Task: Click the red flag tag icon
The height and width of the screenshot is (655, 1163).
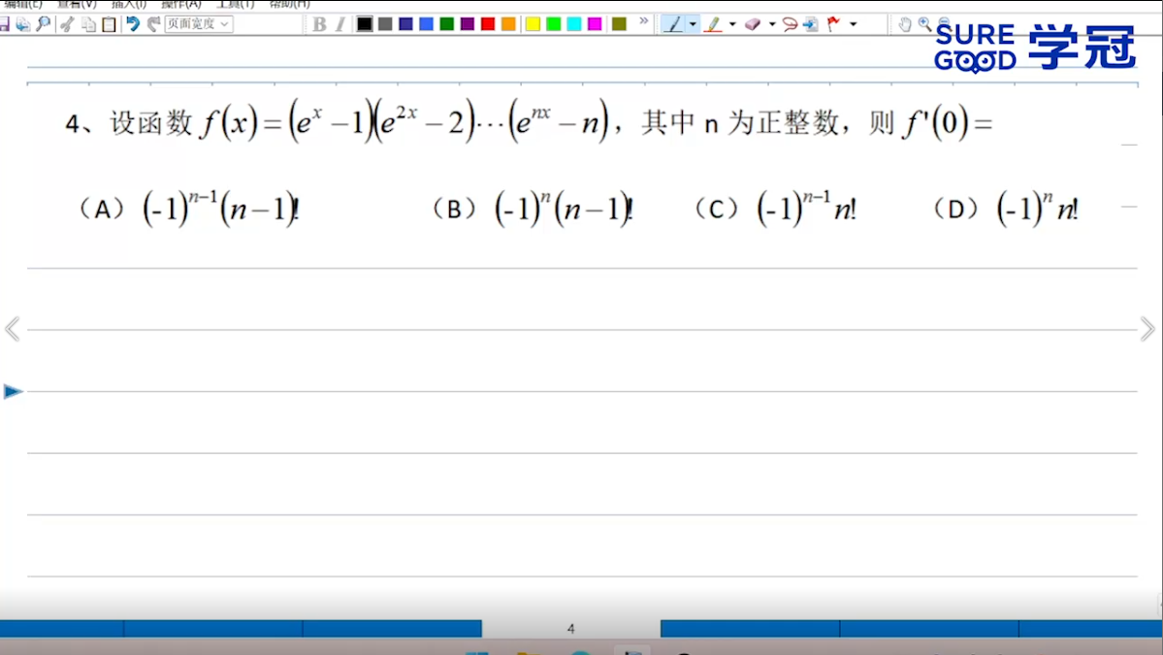Action: [833, 24]
